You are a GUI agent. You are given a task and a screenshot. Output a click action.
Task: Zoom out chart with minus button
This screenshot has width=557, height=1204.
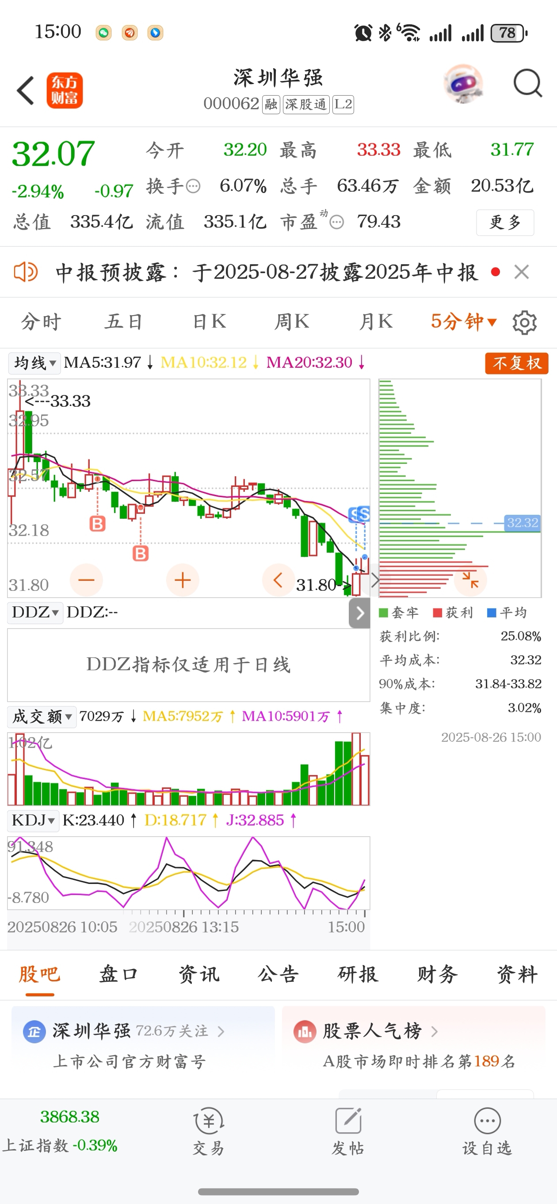(x=86, y=580)
